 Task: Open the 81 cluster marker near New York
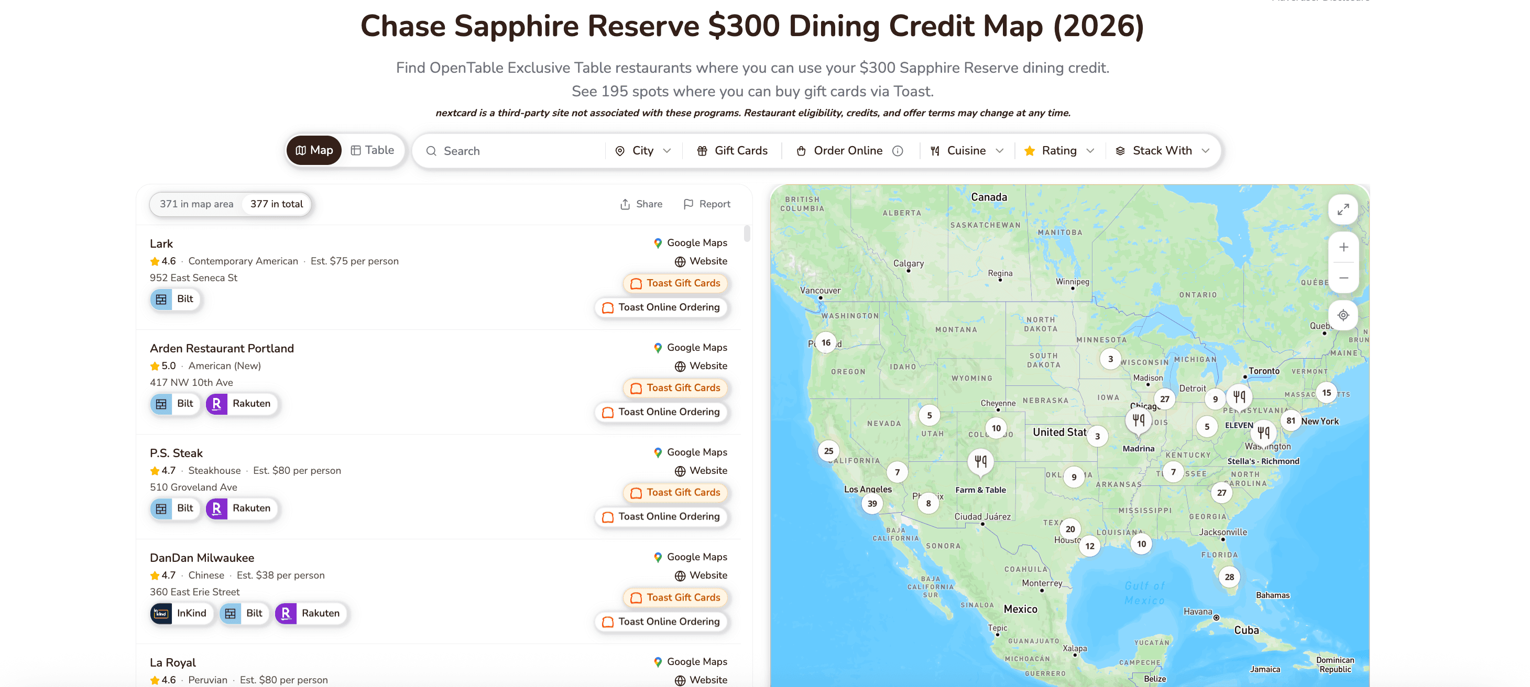coord(1290,420)
